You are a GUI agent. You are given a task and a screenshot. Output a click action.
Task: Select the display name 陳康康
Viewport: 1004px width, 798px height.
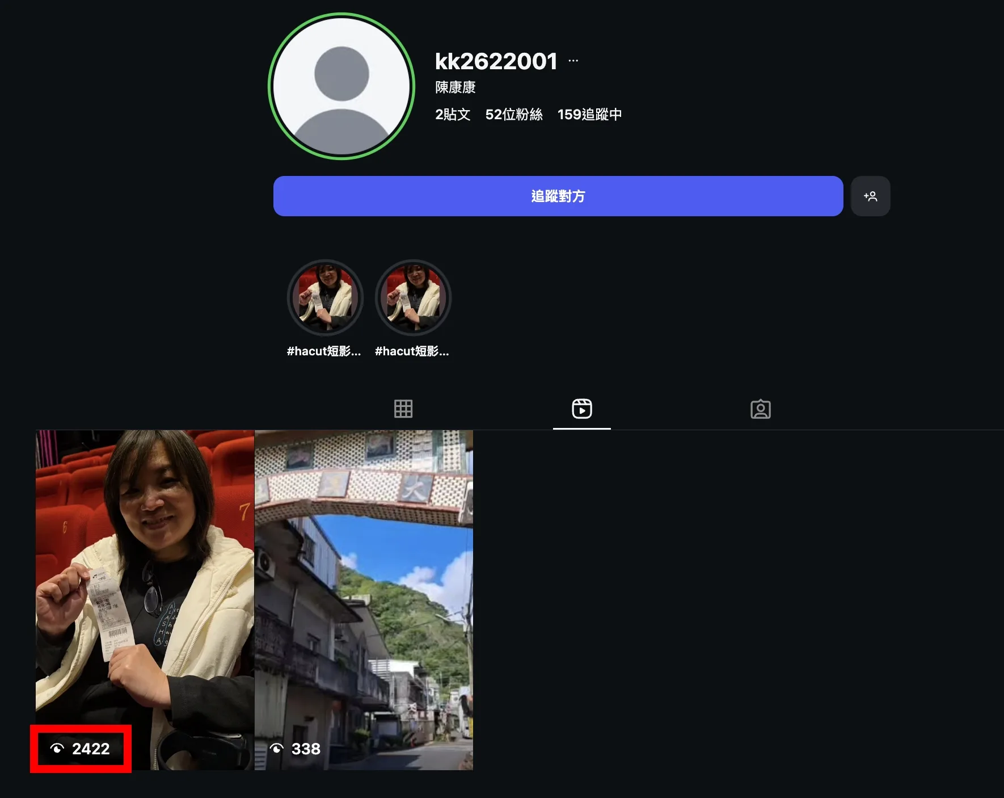tap(455, 86)
